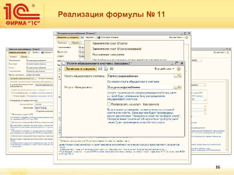Click save icon in the middle Холодное водоснабжение window
This screenshot has height=175, width=234.
click(82, 37)
